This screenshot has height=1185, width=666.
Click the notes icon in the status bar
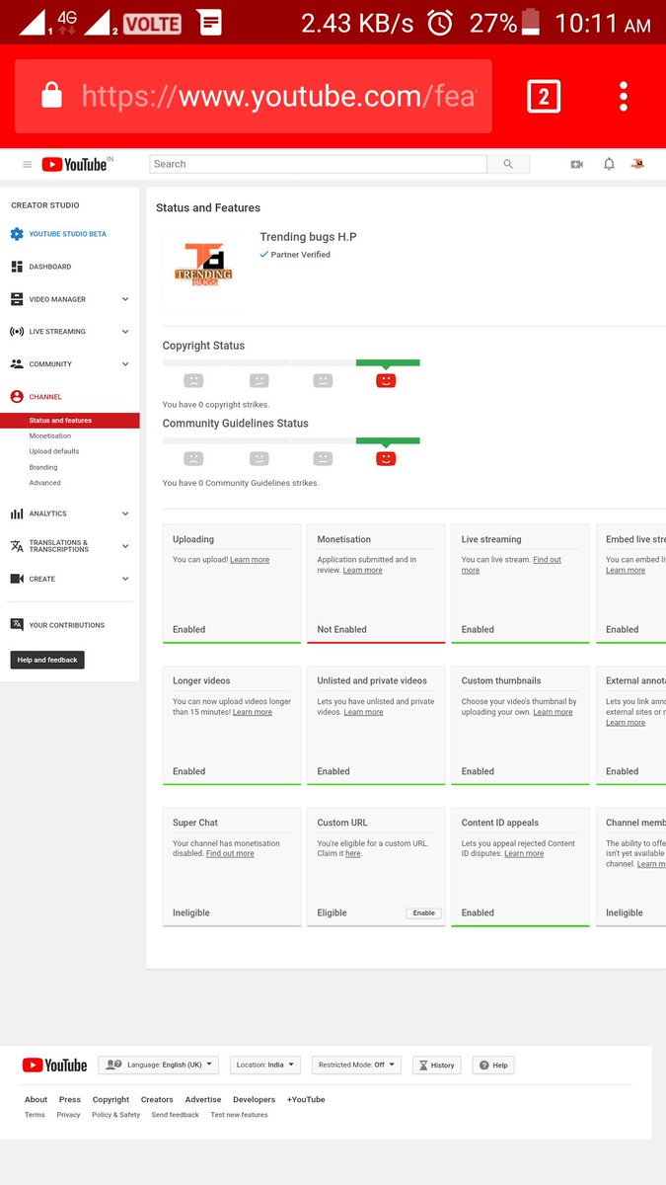(x=210, y=22)
